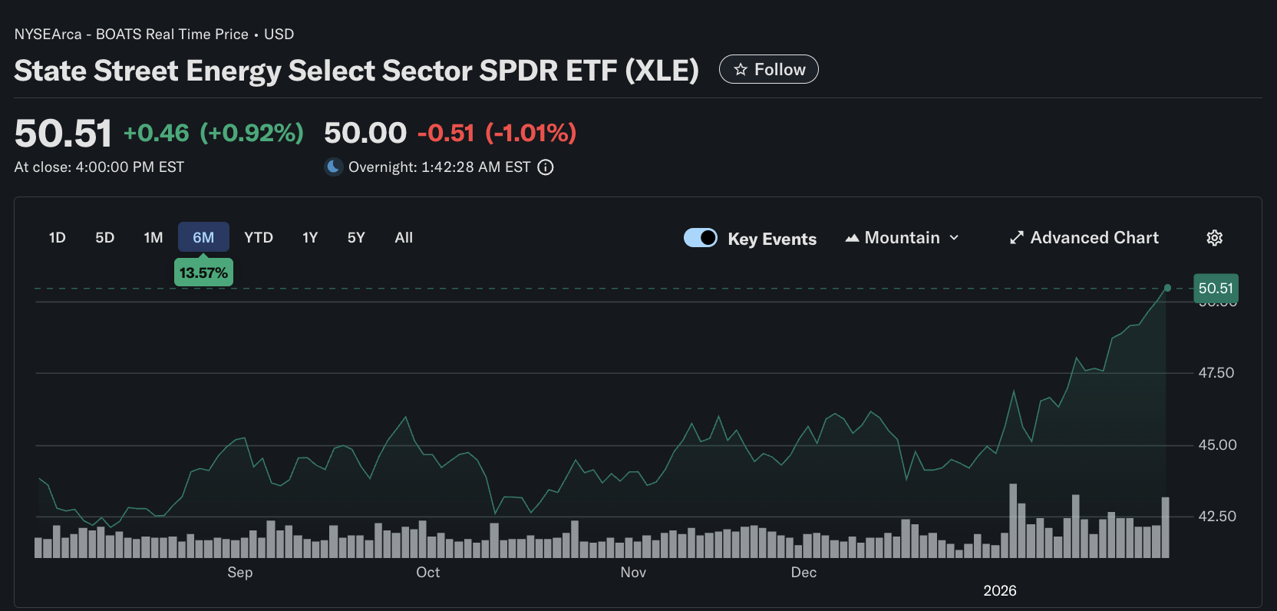Toggle the Key Events switch off
Image resolution: width=1277 pixels, height=611 pixels.
pyautogui.click(x=700, y=238)
